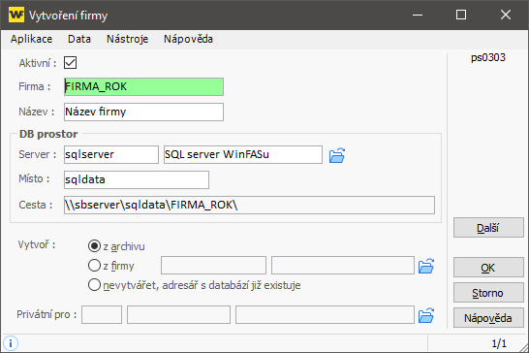Viewport: 529px width, 353px height.
Task: Open the browse icon for Privátní pro
Action: (426, 315)
